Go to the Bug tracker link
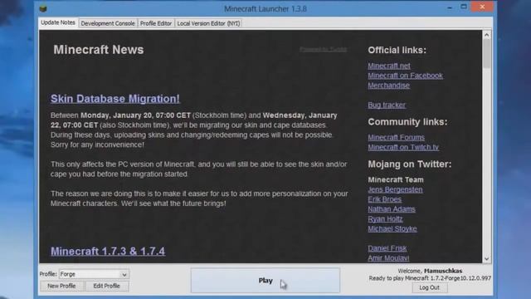Image resolution: width=531 pixels, height=299 pixels. (387, 105)
